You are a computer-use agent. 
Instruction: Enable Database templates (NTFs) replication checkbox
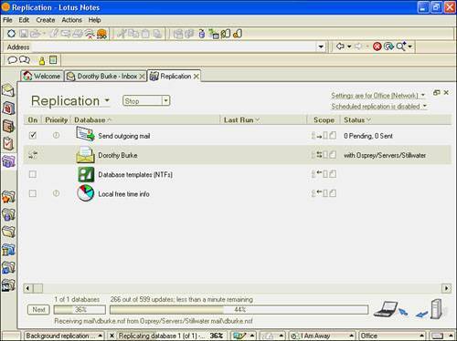point(33,174)
